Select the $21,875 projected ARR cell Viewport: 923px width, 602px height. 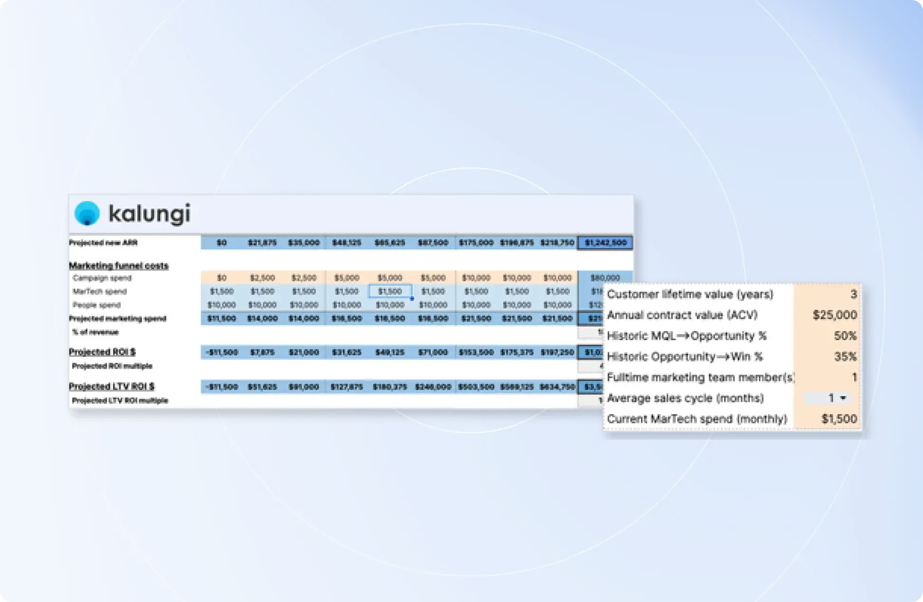[262, 242]
